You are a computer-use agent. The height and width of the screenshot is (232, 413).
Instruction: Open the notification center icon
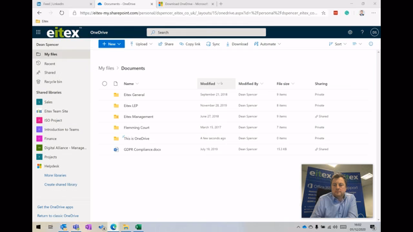[373, 227]
